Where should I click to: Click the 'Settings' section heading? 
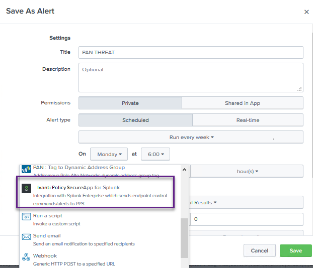click(60, 38)
